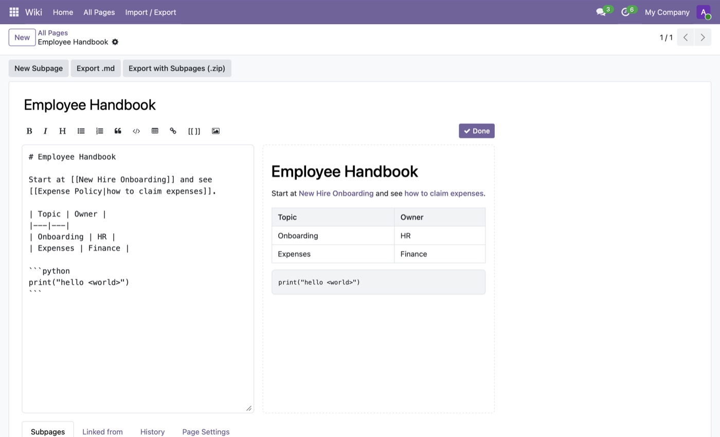720x437 pixels.
Task: Click the Onboarding cell in preview table
Action: tap(333, 235)
